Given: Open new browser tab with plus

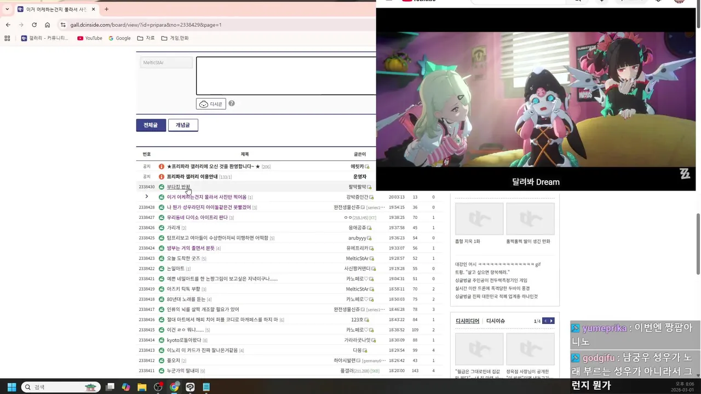Looking at the screenshot, I should (x=106, y=9).
